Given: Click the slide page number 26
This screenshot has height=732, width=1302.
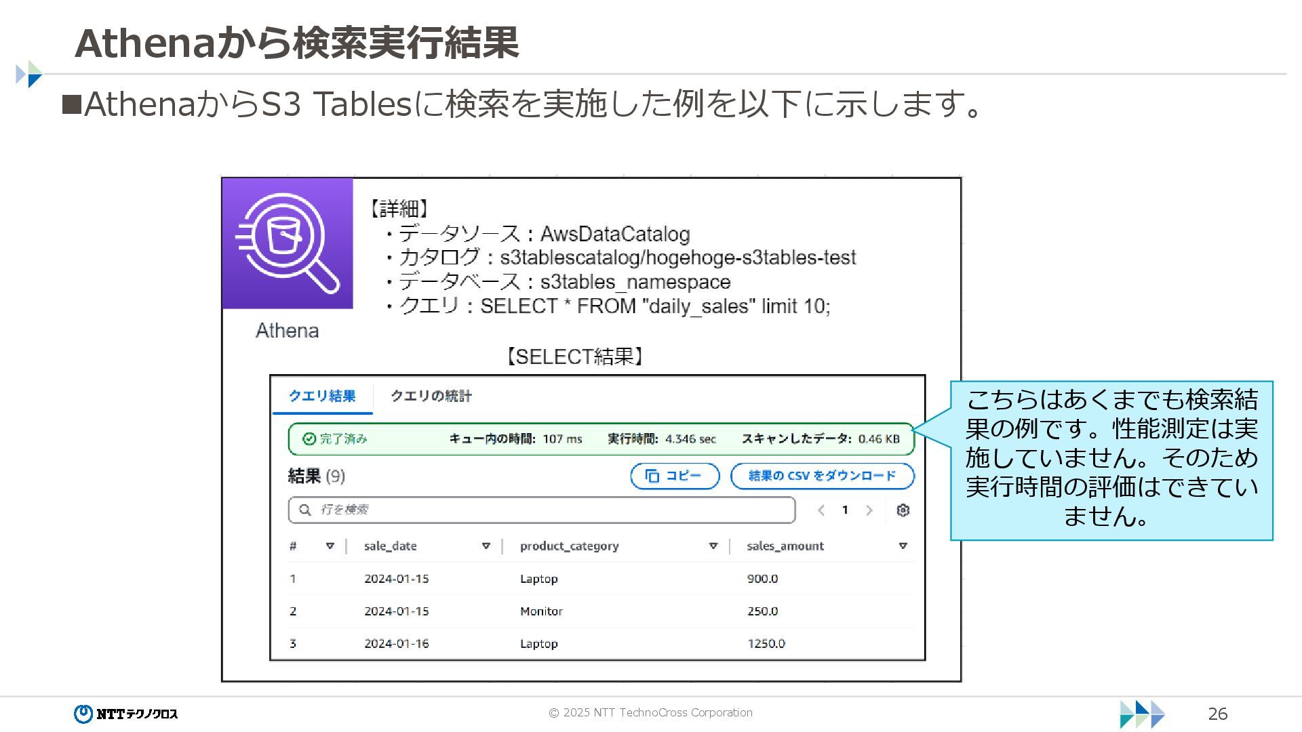Looking at the screenshot, I should point(1218,714).
